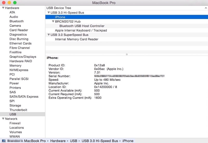Select FireWire in the sidebar
Screen dimensions: 208x143
pyautogui.click(x=15, y=52)
